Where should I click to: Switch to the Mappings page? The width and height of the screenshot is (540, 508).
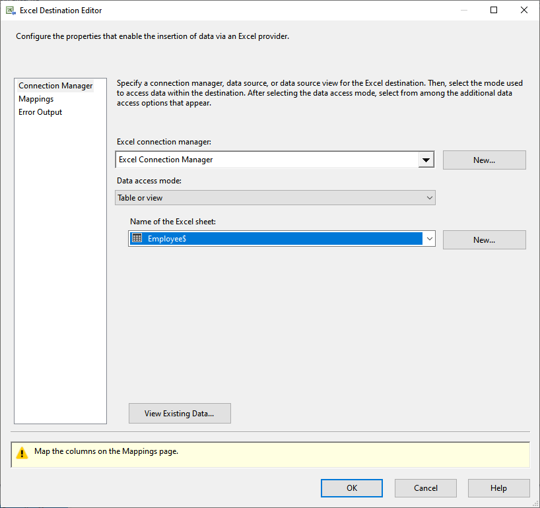coord(36,99)
